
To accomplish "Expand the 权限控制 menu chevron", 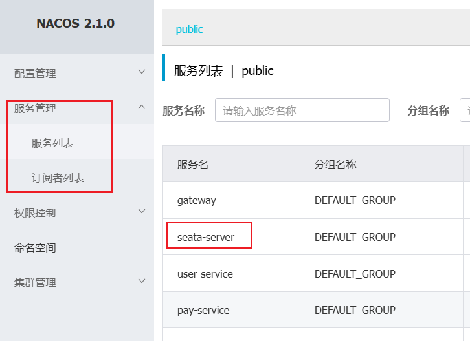I will pos(142,211).
